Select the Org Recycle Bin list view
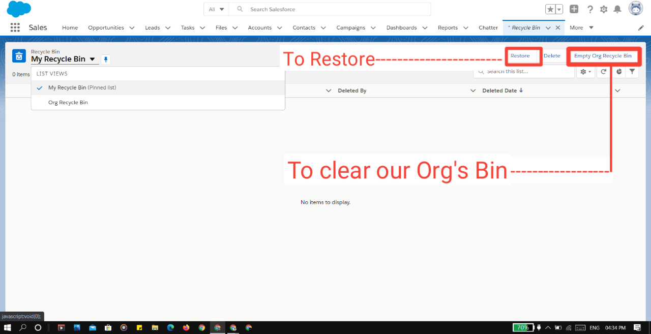Viewport: 651px width, 334px height. pos(68,102)
